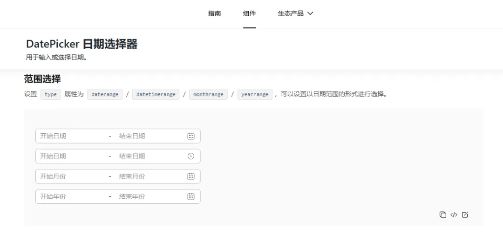Click the 'type' code tag
Screen dimensions: 503x234
(51, 95)
